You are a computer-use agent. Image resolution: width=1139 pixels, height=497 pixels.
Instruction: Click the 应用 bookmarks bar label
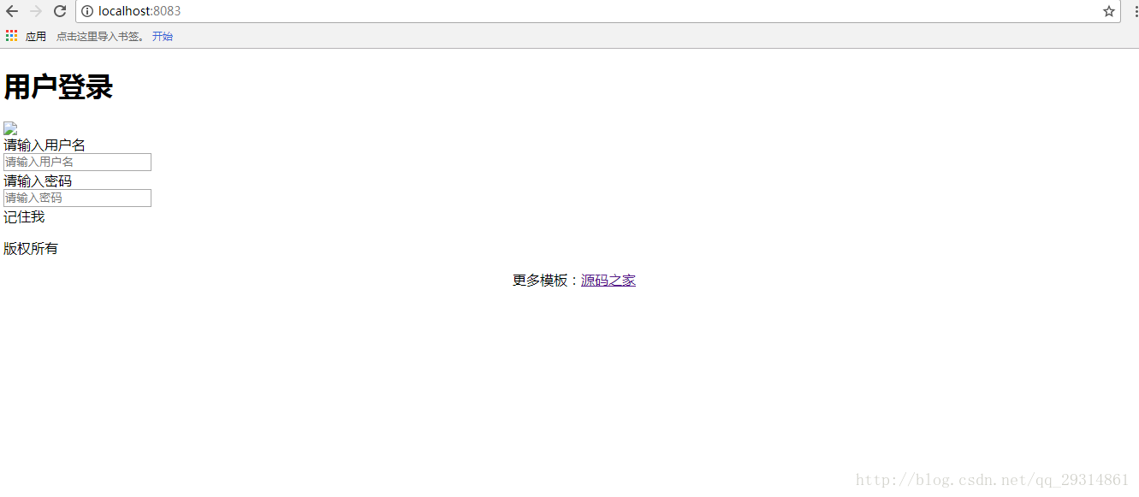pyautogui.click(x=36, y=37)
